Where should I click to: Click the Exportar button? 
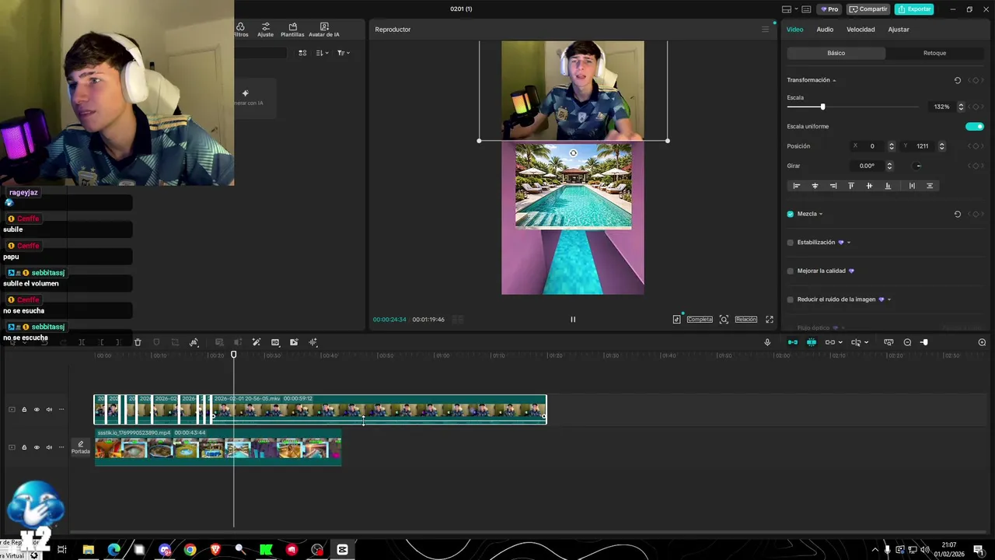tap(914, 9)
